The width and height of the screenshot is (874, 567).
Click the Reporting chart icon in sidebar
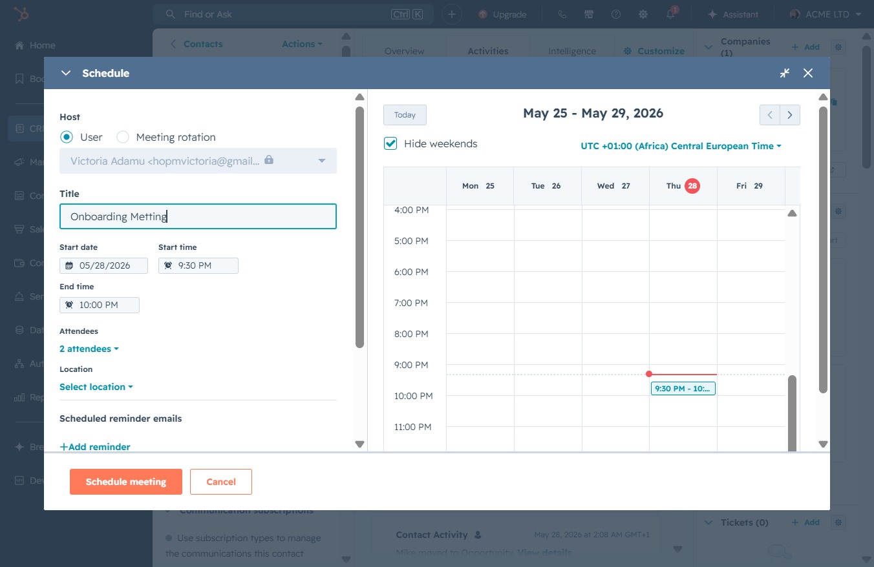pos(19,397)
